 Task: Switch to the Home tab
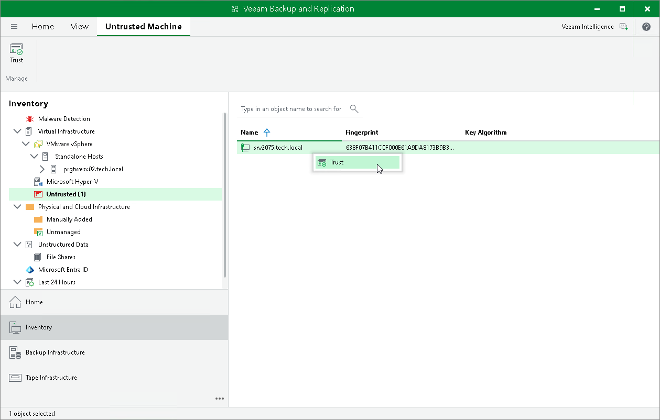(43, 27)
